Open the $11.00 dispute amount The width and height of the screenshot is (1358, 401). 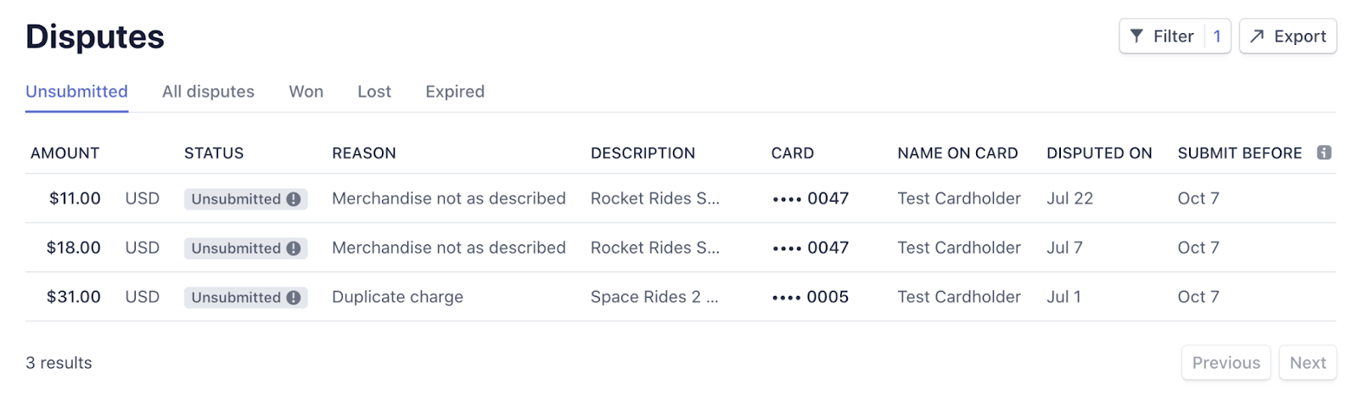(x=75, y=198)
